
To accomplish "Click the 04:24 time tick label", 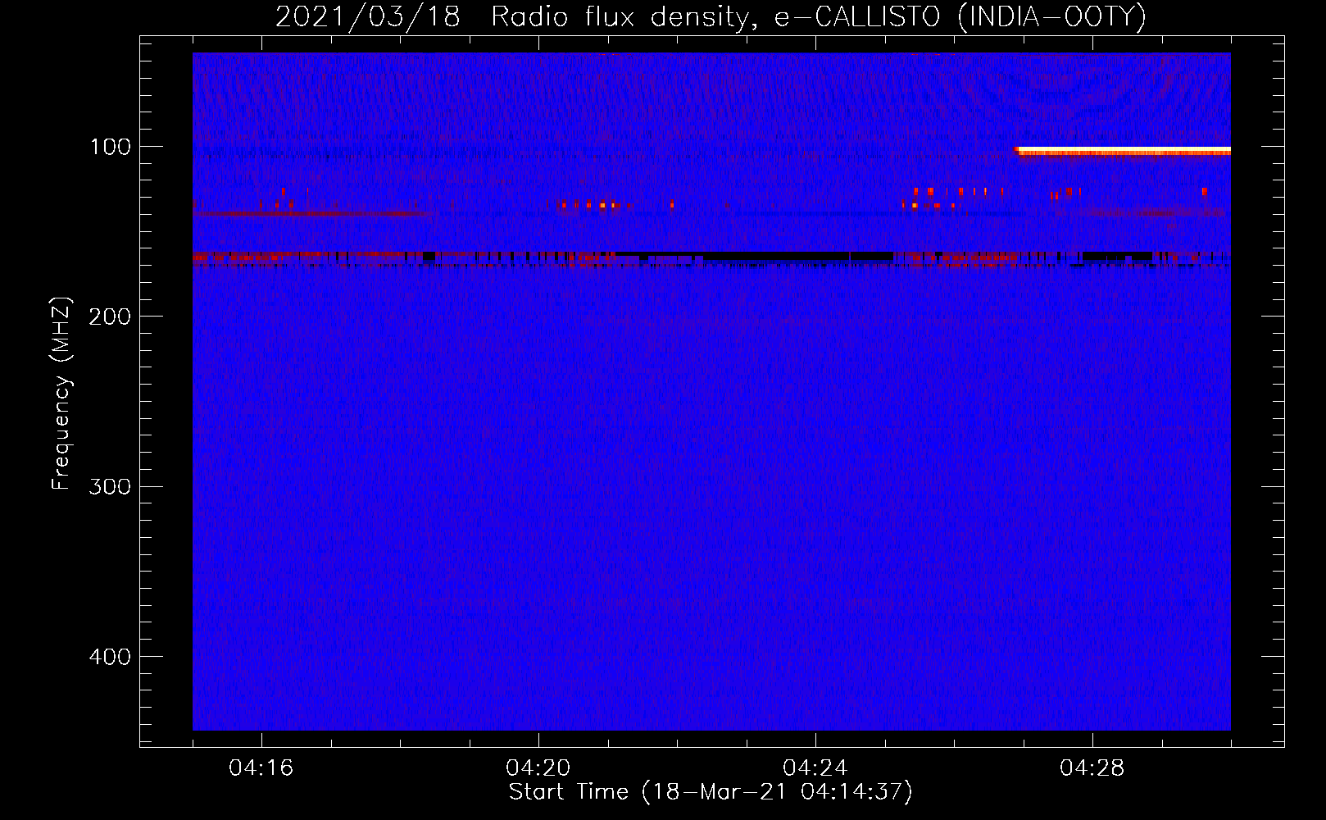I will pos(815,768).
